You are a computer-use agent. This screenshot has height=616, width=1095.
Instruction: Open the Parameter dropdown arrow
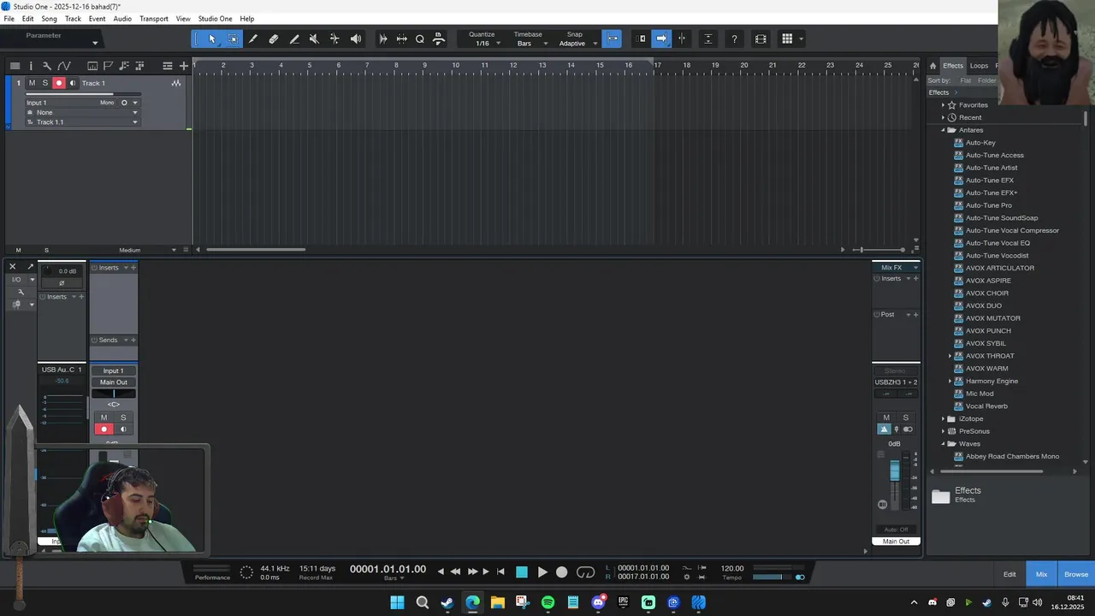pyautogui.click(x=95, y=43)
